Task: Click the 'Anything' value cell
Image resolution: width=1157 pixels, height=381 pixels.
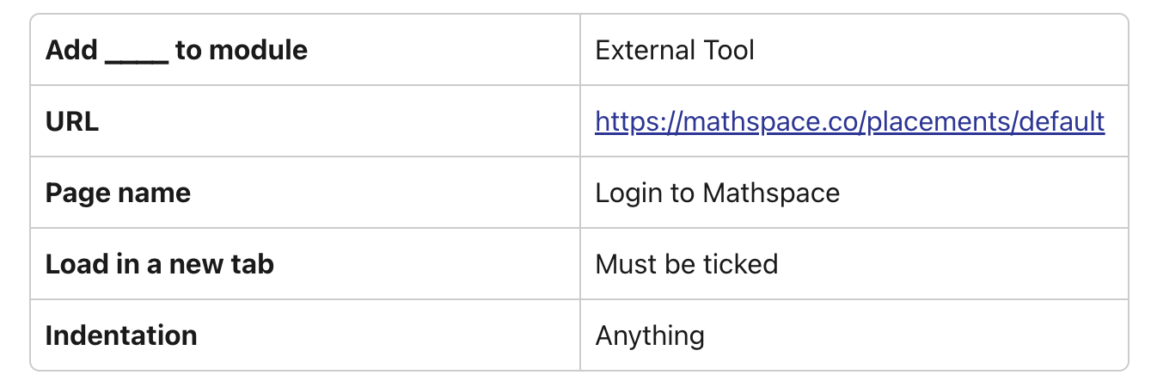Action: [x=854, y=335]
